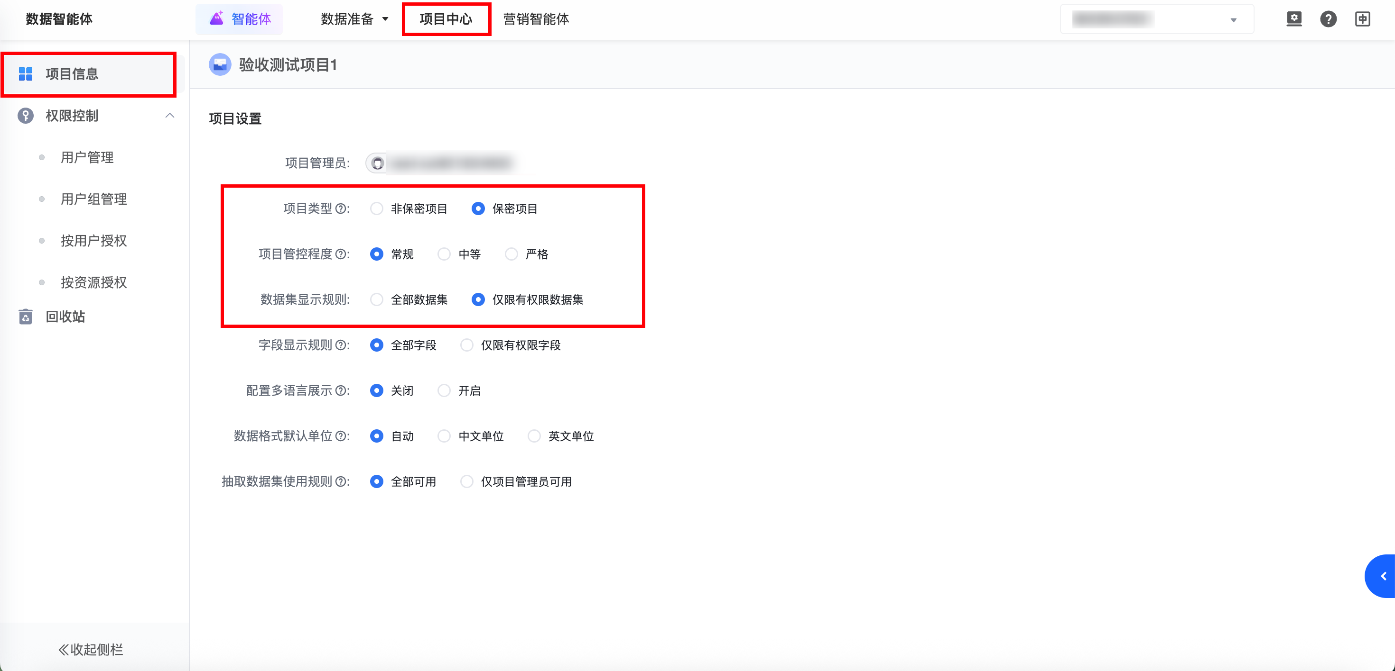Choose 严格 for project control level
1395x671 pixels.
[511, 254]
